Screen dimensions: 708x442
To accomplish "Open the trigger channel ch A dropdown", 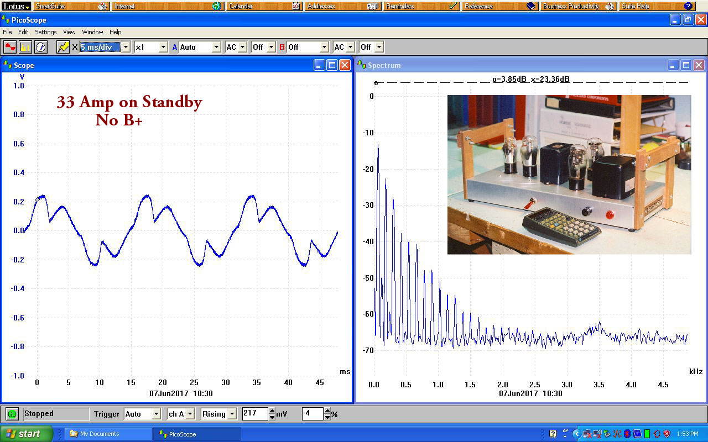I will [x=181, y=414].
